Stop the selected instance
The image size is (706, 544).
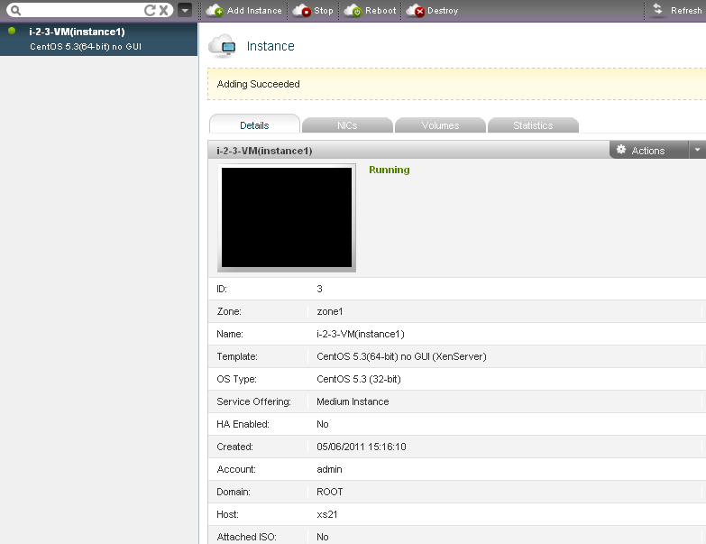click(x=313, y=10)
